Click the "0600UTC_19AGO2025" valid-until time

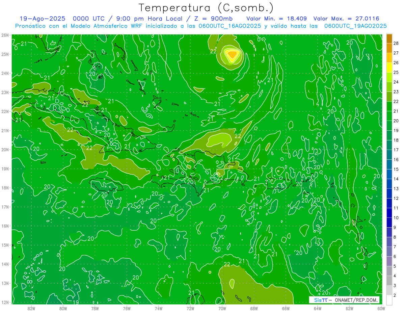(x=355, y=26)
